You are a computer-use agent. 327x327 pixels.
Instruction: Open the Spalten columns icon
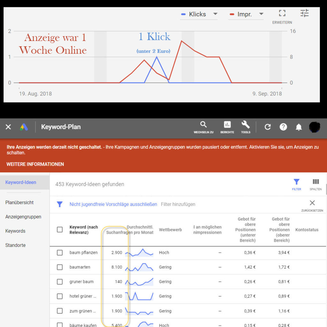click(316, 181)
